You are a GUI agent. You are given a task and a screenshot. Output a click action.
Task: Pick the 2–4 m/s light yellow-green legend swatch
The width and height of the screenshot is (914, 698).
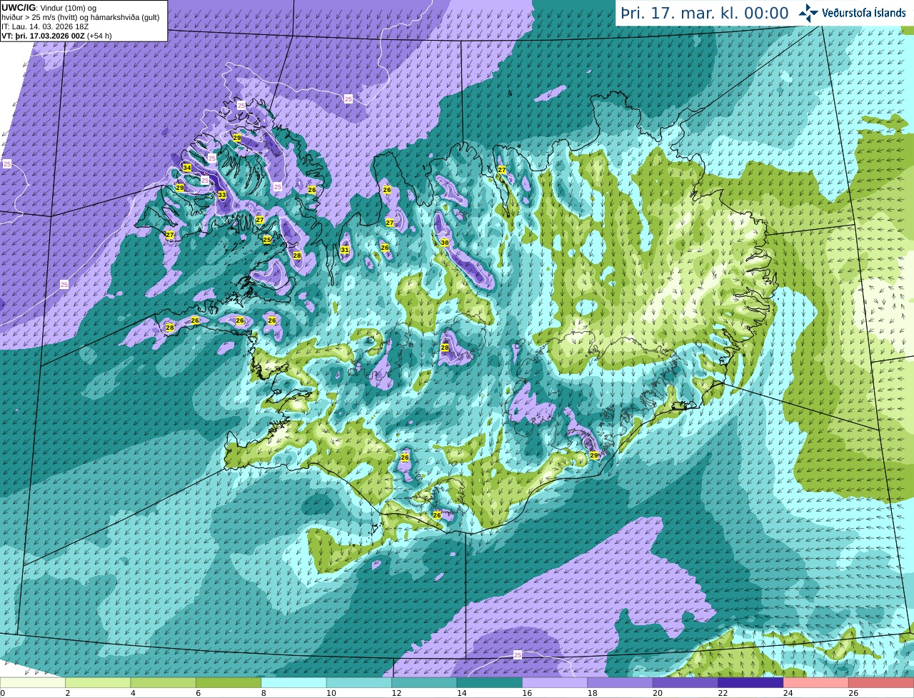pyautogui.click(x=98, y=682)
